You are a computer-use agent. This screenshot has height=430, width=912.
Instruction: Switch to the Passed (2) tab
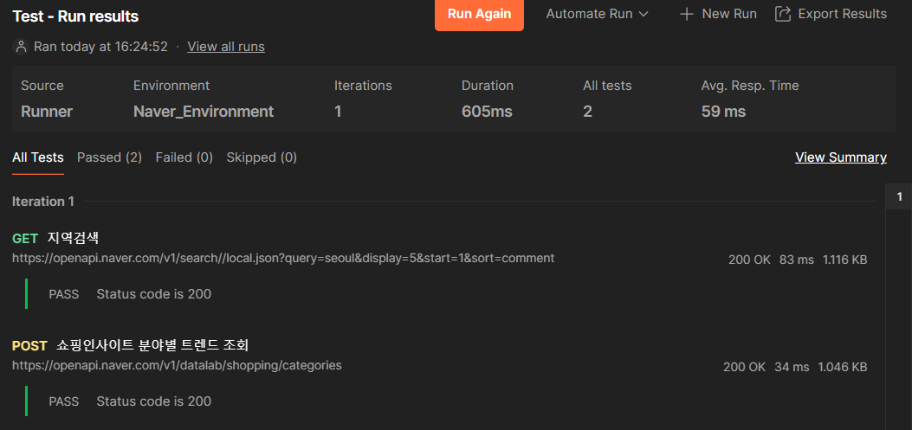[109, 157]
